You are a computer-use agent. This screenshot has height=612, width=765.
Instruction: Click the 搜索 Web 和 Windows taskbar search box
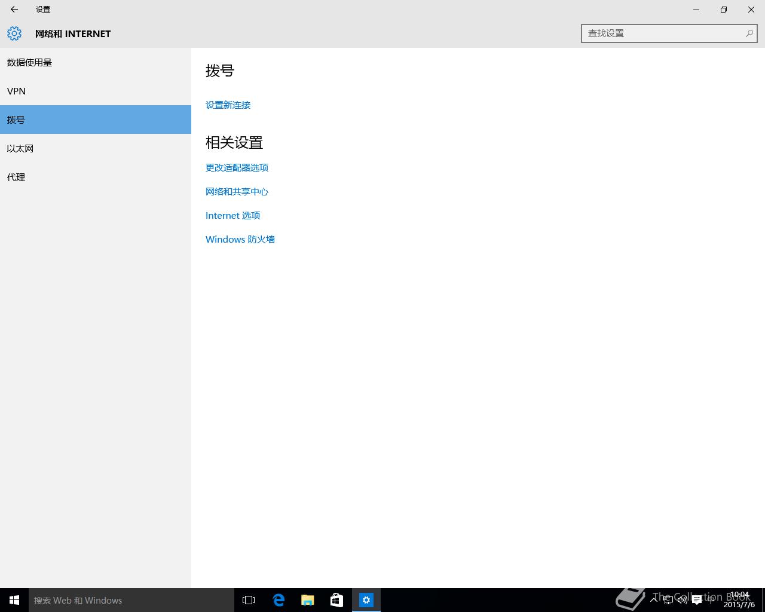click(131, 600)
